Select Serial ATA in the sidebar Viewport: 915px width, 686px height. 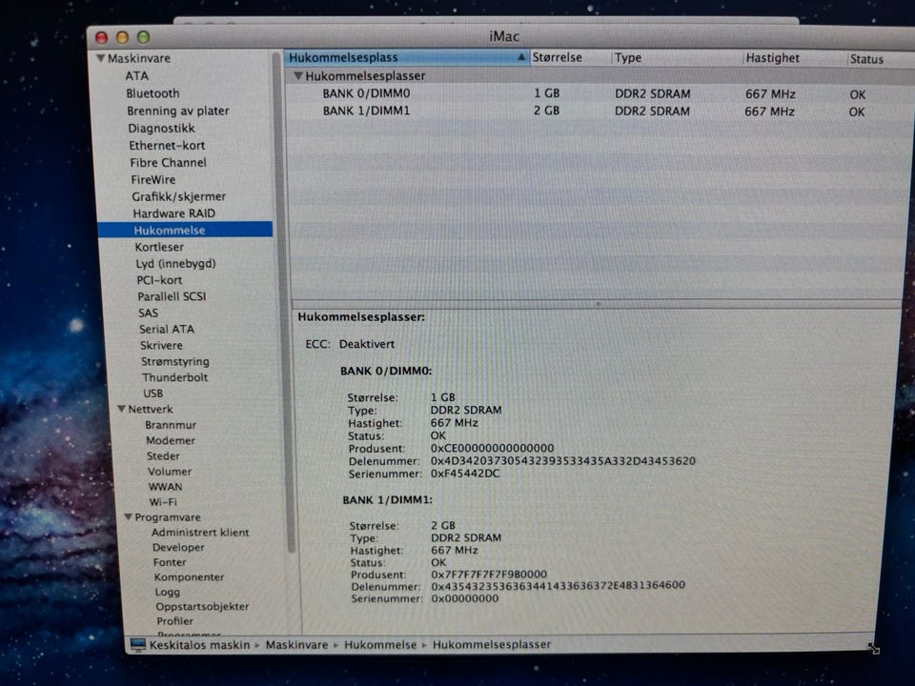[166, 329]
